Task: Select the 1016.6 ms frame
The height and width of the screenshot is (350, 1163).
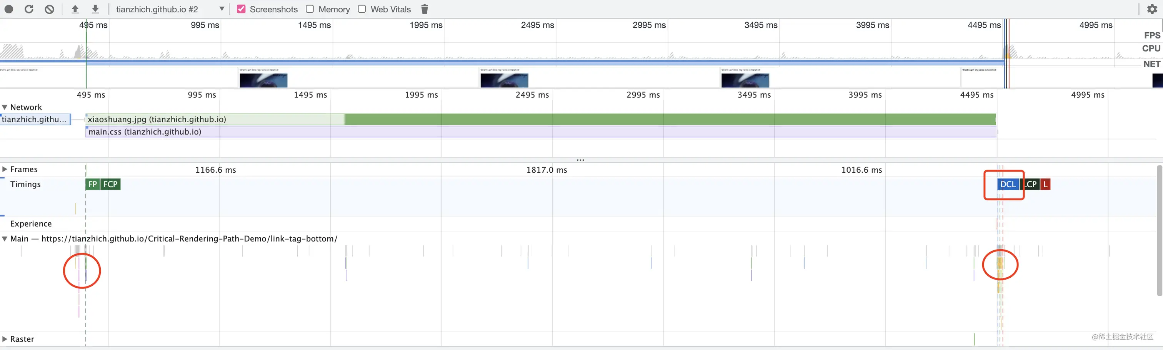Action: 861,170
